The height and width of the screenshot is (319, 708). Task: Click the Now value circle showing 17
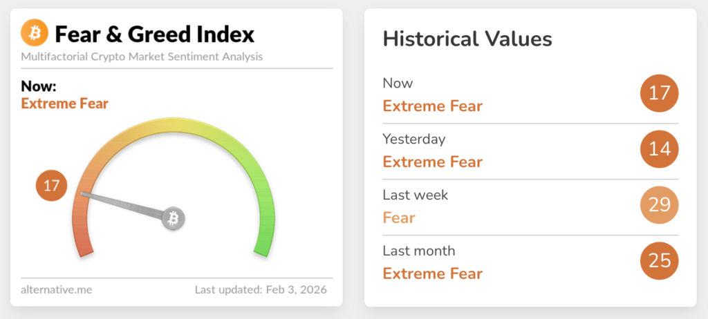(659, 93)
